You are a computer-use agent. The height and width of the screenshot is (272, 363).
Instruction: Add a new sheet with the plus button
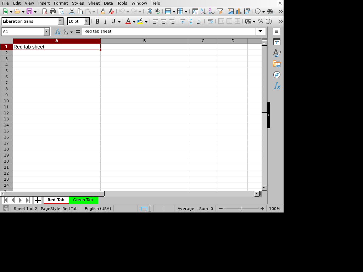point(38,200)
